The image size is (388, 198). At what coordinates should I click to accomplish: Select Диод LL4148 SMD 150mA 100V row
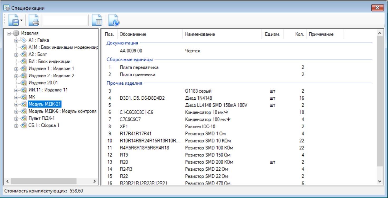[x=239, y=105]
